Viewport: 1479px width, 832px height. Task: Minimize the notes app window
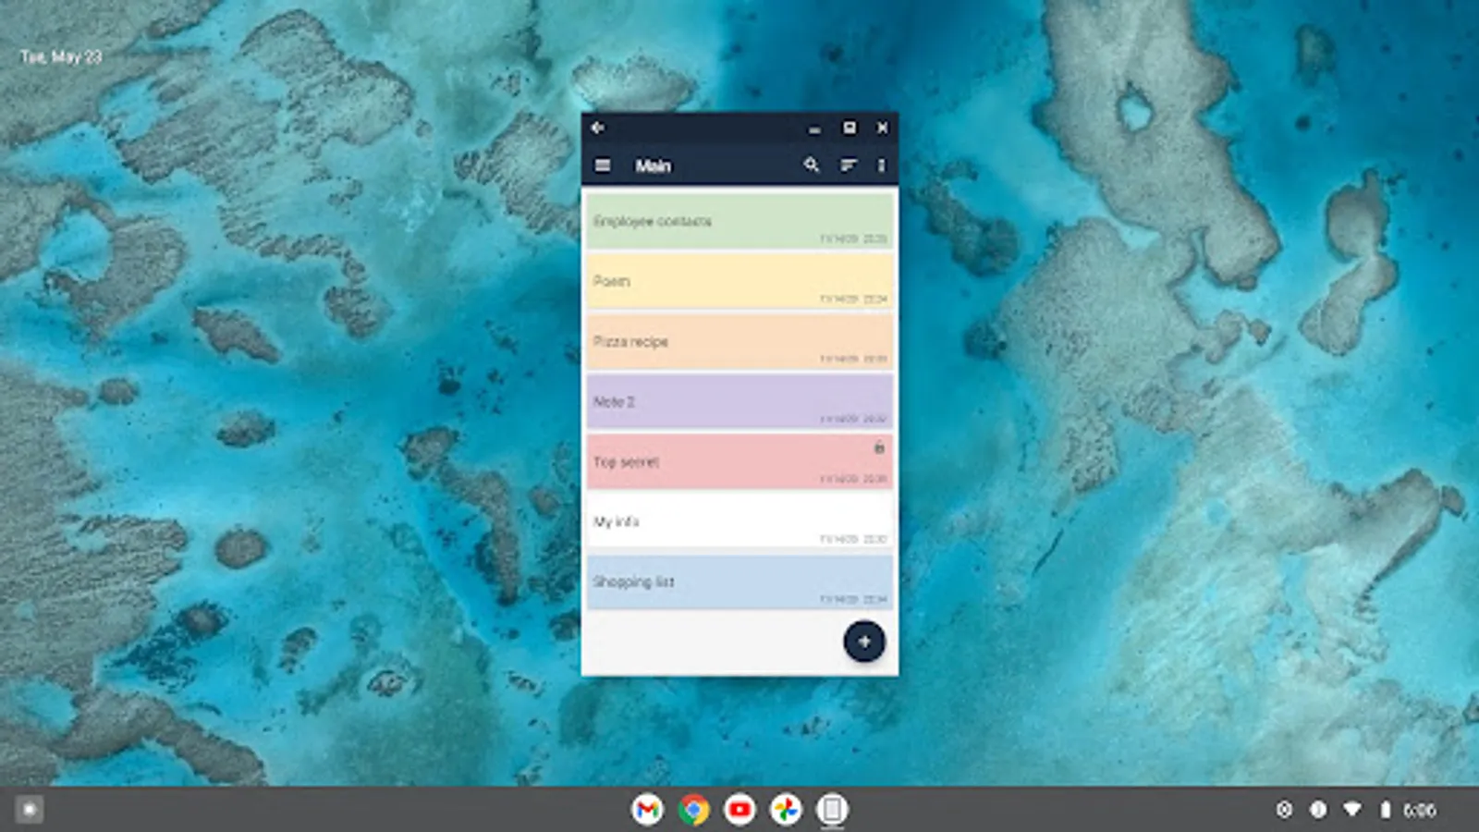814,128
